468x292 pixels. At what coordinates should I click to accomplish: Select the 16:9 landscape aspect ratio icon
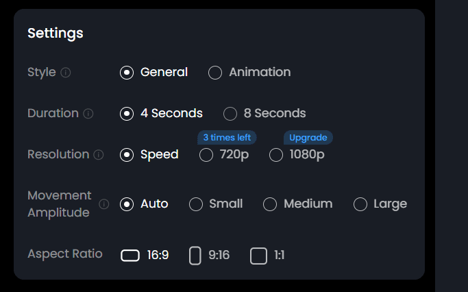pos(130,256)
